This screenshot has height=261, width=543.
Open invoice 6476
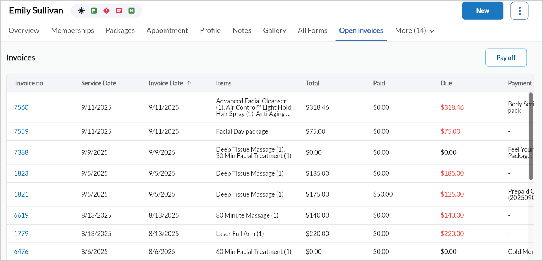tap(21, 252)
